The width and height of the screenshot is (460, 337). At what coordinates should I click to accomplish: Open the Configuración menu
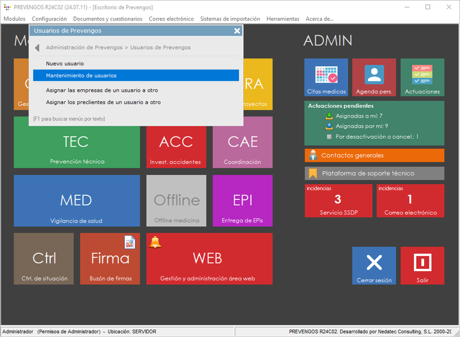(49, 19)
